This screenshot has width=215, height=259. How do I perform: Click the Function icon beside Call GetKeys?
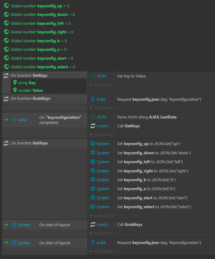click(93, 126)
